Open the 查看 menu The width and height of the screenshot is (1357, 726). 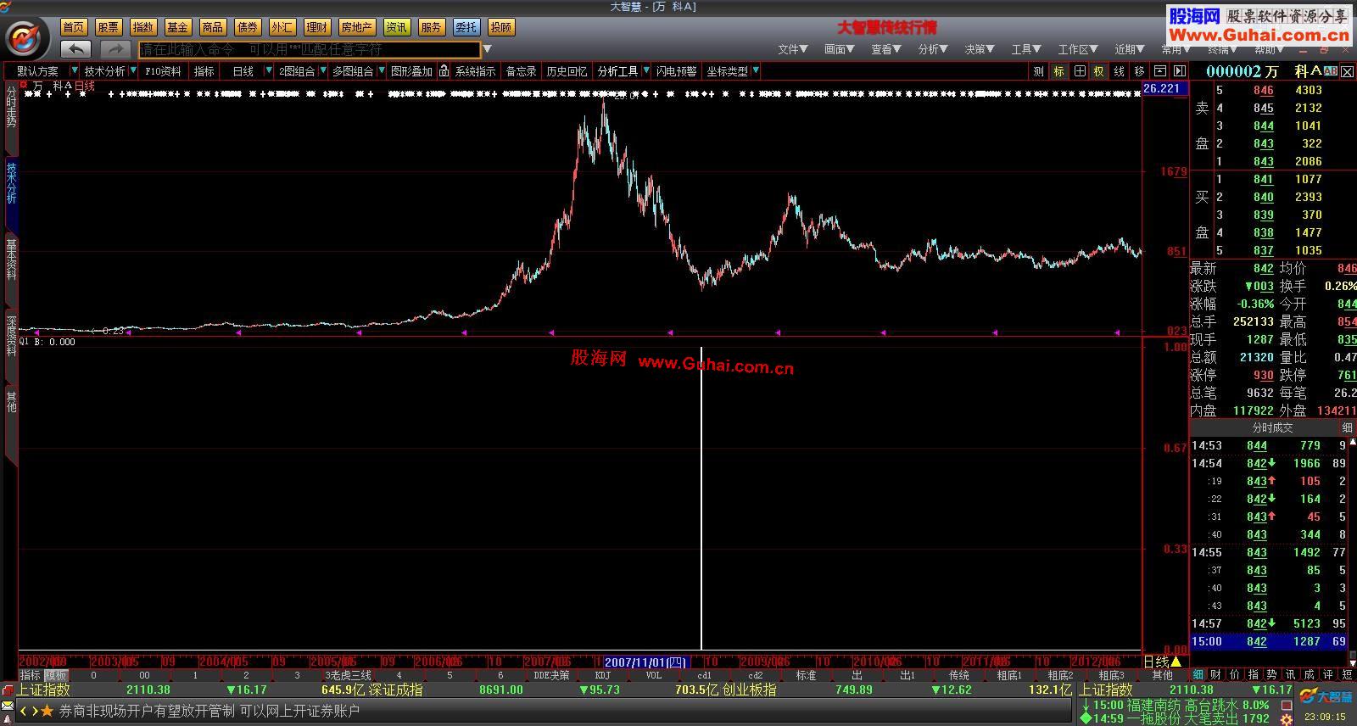click(x=886, y=49)
